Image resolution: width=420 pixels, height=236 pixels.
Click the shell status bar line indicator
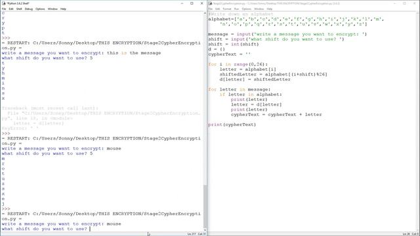click(191, 234)
